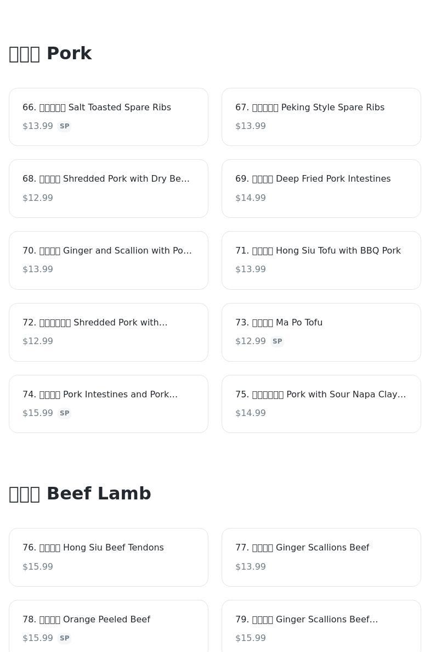Select Pork with Sour Napa Clay item
This screenshot has width=430, height=652.
pyautogui.click(x=321, y=404)
